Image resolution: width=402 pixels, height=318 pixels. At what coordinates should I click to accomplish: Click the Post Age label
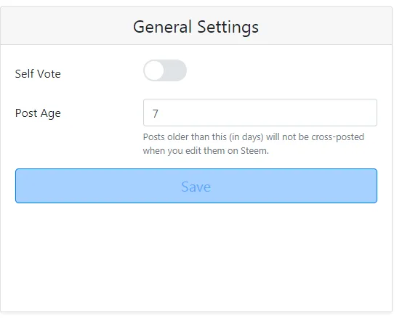[x=38, y=113]
